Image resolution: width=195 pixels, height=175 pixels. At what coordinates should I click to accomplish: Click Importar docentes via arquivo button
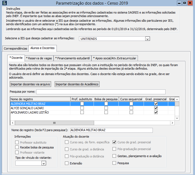(30, 84)
